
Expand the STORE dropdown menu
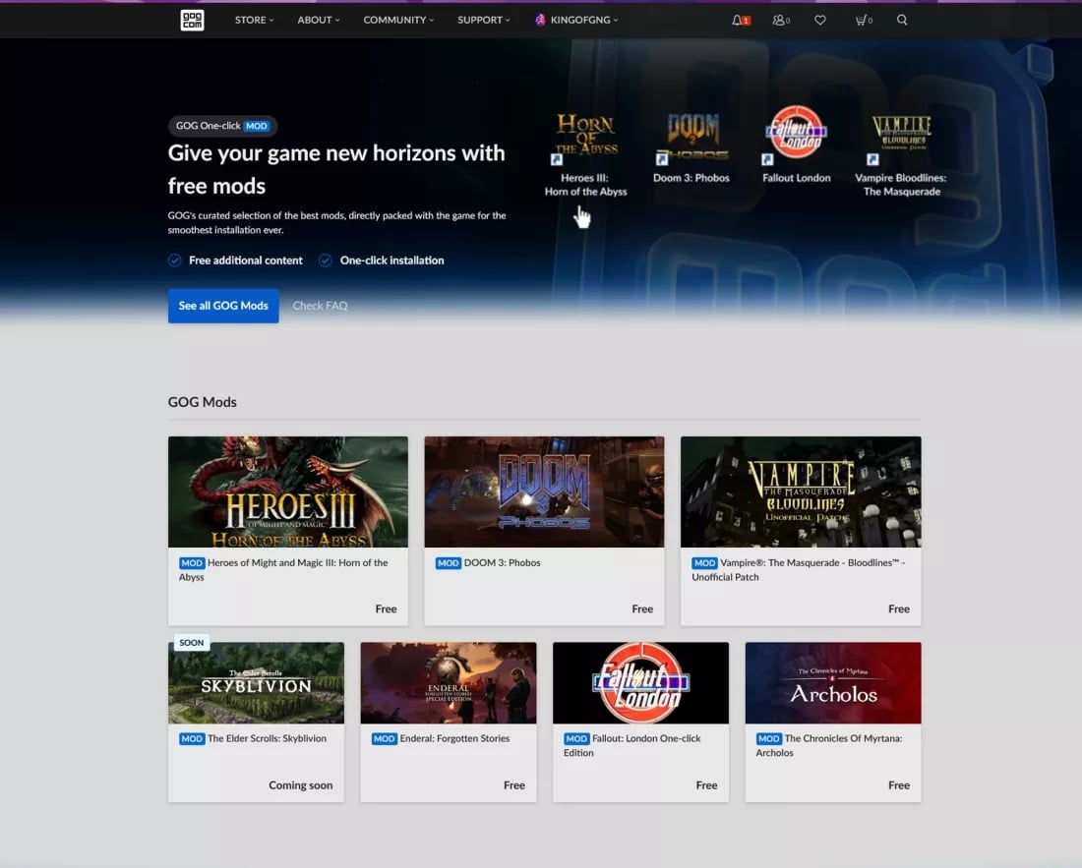(x=254, y=20)
